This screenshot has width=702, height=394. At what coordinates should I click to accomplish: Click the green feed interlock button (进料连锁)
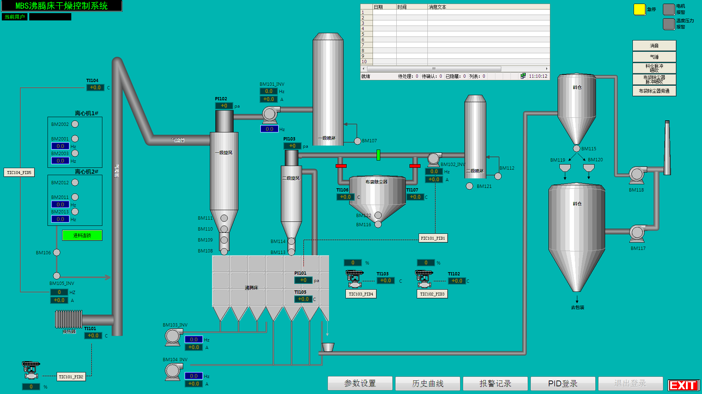pos(82,235)
